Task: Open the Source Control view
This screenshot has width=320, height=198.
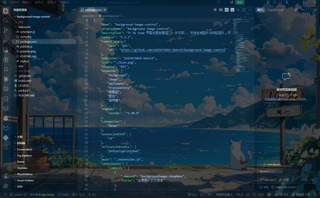Action: (x=6, y=30)
